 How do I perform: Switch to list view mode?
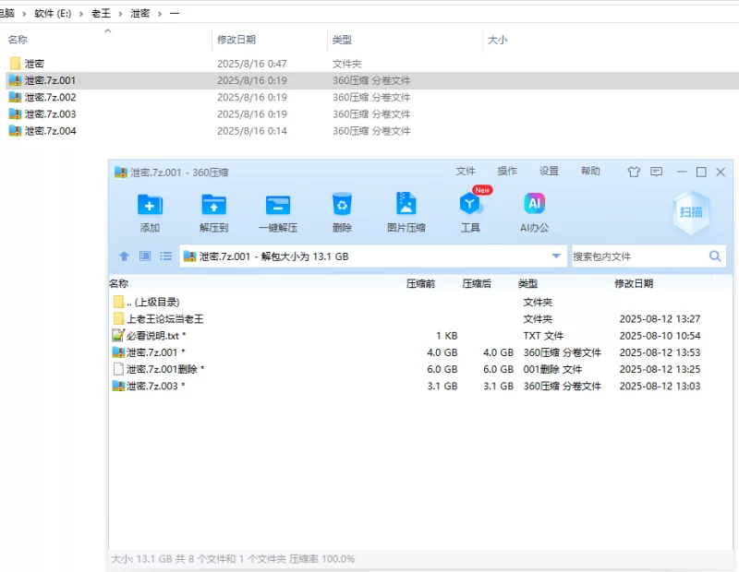(x=165, y=256)
